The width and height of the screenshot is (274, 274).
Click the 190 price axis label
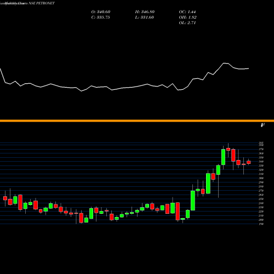[x=261, y=224]
